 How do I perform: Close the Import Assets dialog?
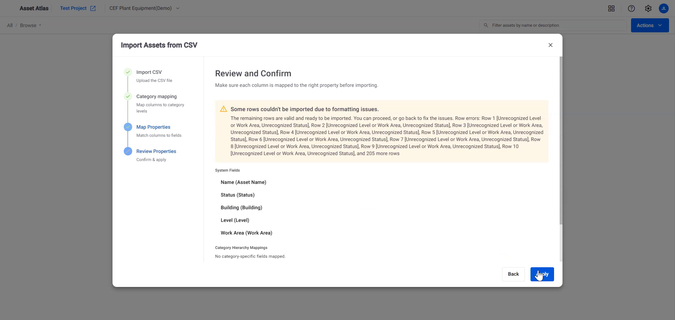point(551,45)
